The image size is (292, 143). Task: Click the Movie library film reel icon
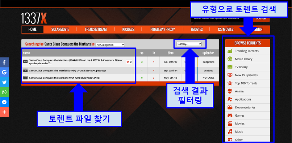[230, 59]
